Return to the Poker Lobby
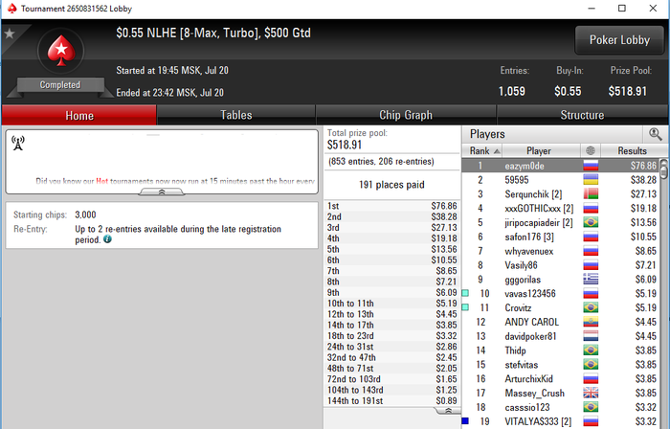 click(x=619, y=40)
